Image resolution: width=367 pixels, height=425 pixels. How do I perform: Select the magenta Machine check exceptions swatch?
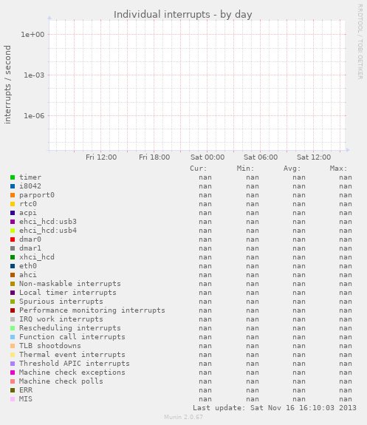pyautogui.click(x=13, y=373)
